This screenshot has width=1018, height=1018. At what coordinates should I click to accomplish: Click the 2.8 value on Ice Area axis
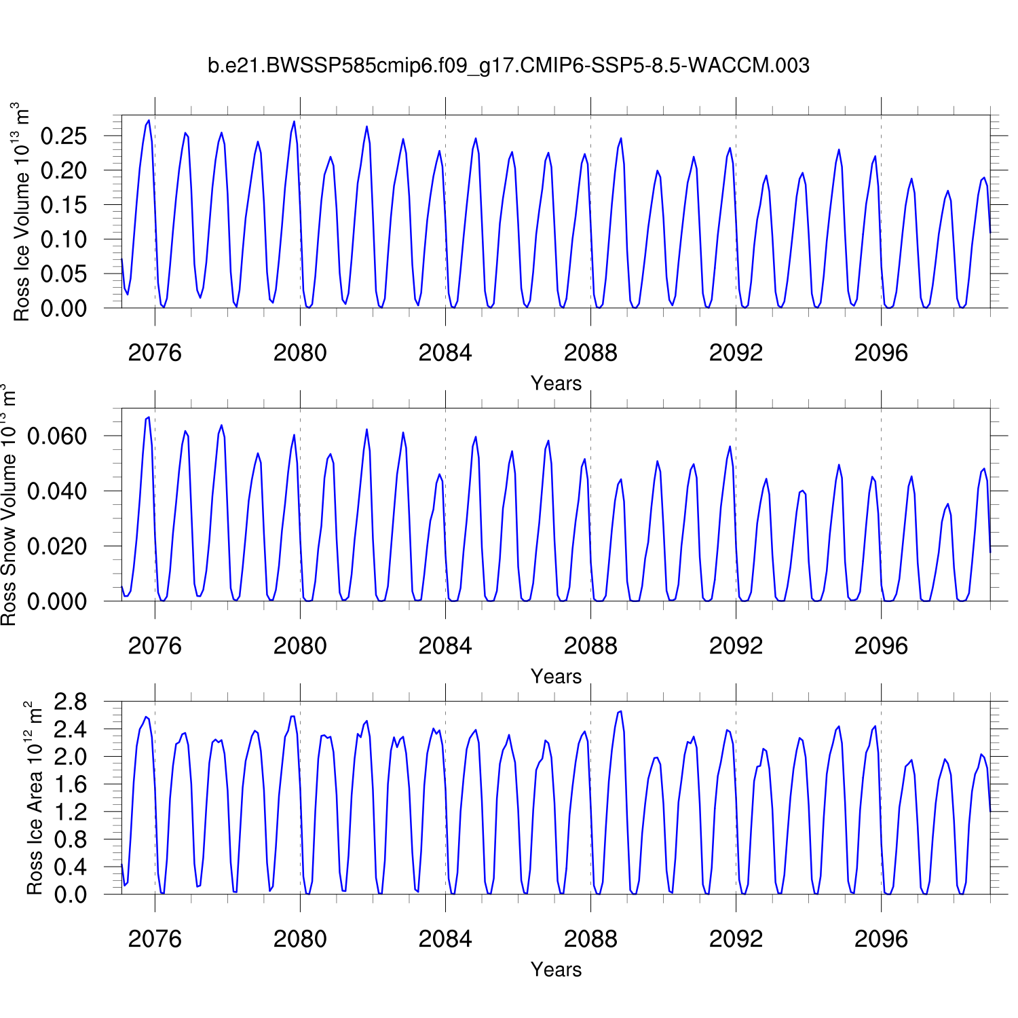[71, 702]
